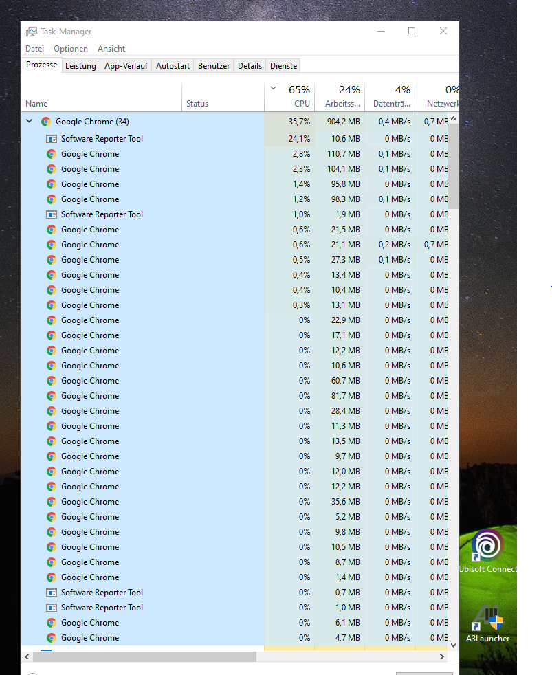Click the Task-Manager title bar icon

coord(32,32)
